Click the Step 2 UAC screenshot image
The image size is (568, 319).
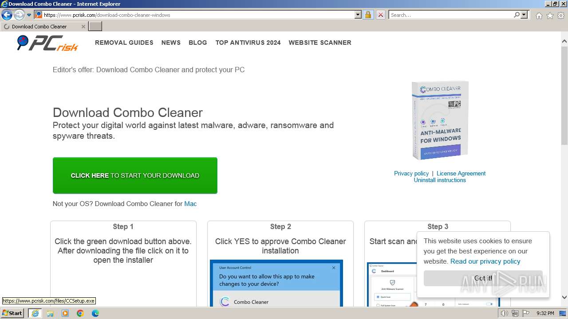pos(276,283)
